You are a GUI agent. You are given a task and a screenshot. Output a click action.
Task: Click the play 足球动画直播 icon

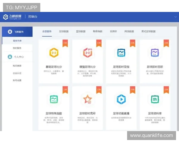click(121, 99)
